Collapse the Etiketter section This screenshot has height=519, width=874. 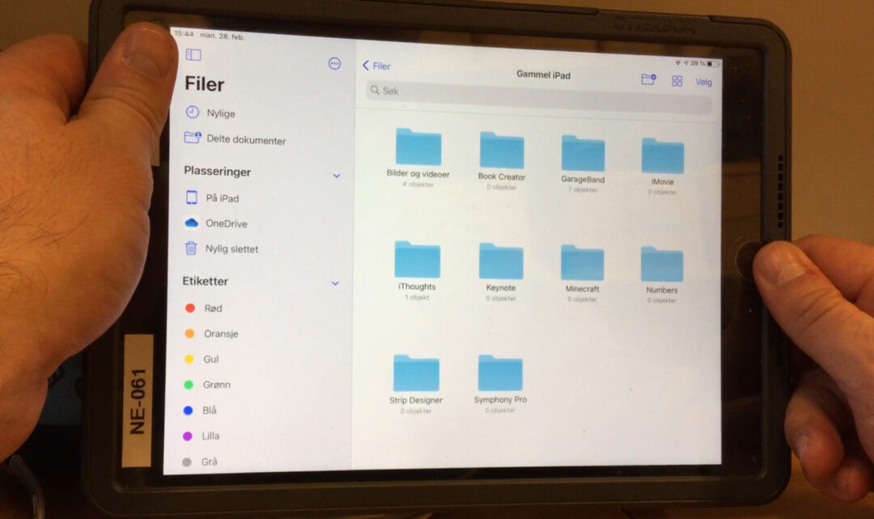[x=335, y=284]
